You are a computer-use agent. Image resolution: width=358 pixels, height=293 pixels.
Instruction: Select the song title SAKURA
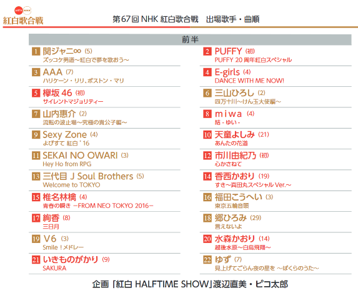pyautogui.click(x=54, y=269)
